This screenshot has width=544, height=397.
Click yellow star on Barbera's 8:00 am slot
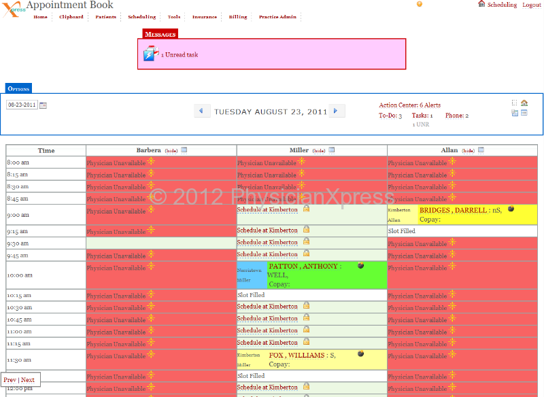pyautogui.click(x=151, y=162)
